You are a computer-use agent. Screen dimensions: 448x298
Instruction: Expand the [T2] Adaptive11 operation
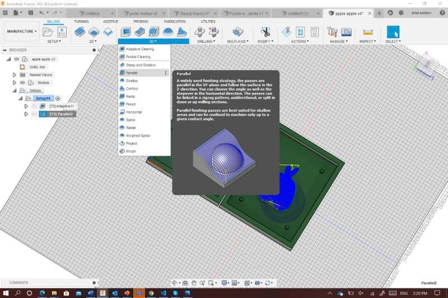tap(26, 106)
